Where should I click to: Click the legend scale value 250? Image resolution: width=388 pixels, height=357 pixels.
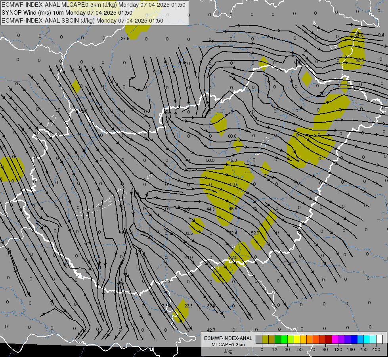pyautogui.click(x=363, y=349)
